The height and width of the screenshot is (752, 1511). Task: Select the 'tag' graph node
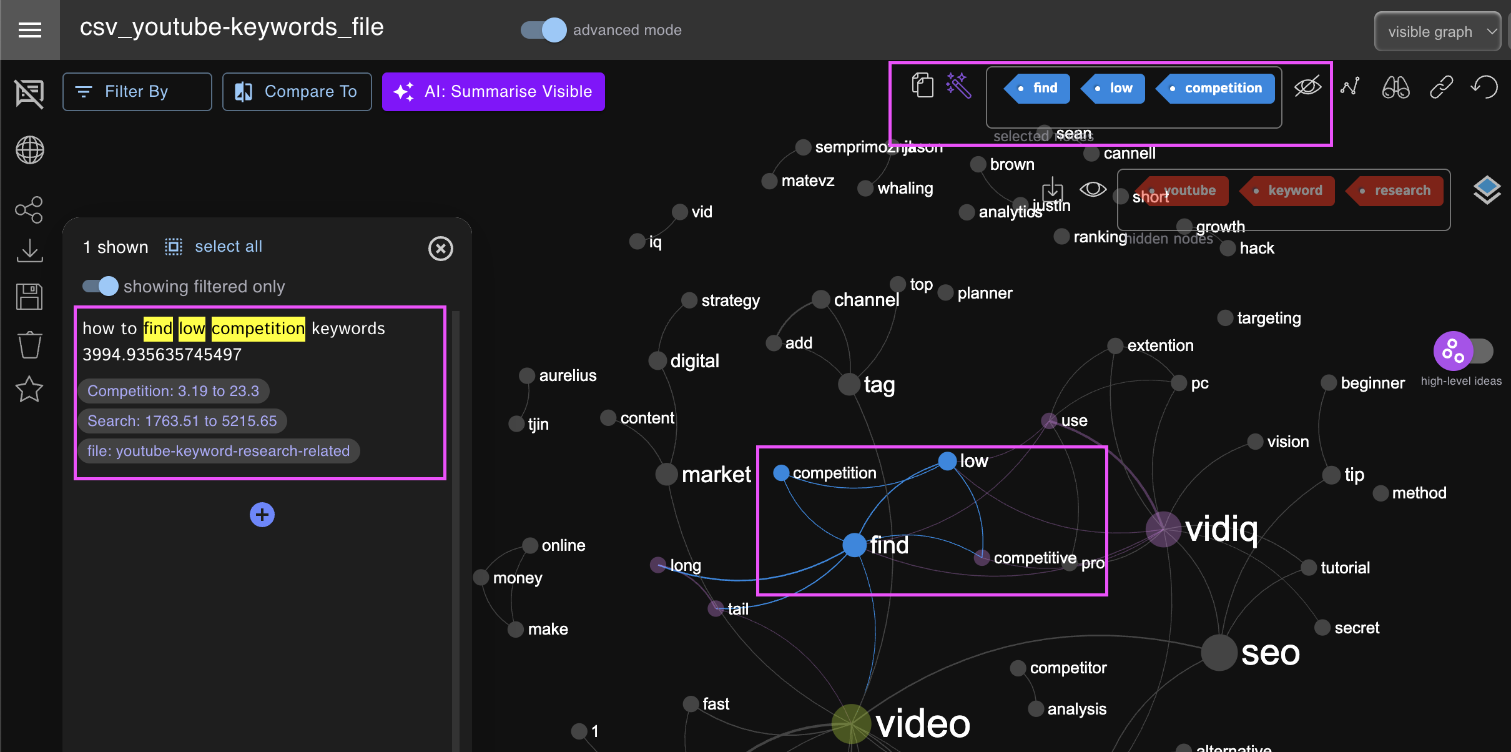click(849, 384)
